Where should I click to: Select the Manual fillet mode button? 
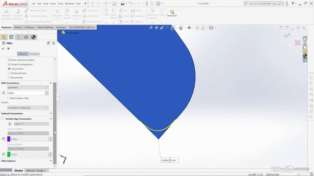click(x=23, y=54)
